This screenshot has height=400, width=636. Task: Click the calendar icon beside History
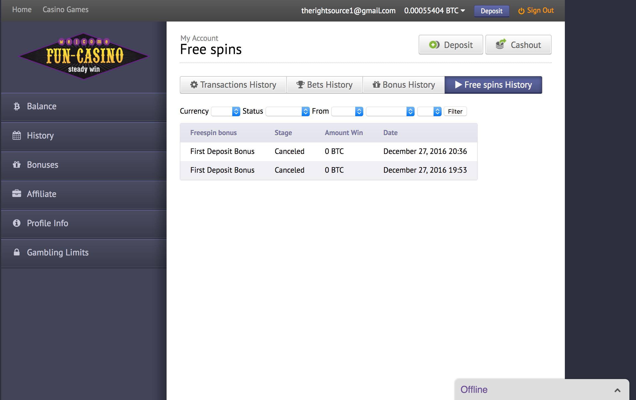pos(17,135)
